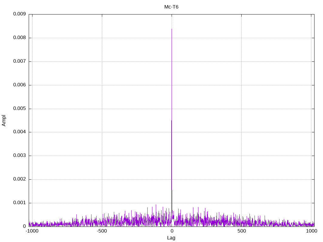Select the 1000 x-axis tick label
The width and height of the screenshot is (323, 242).
click(x=311, y=231)
